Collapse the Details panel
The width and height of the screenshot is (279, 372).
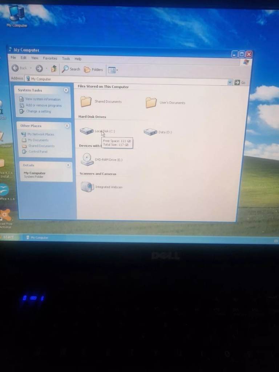click(x=68, y=165)
